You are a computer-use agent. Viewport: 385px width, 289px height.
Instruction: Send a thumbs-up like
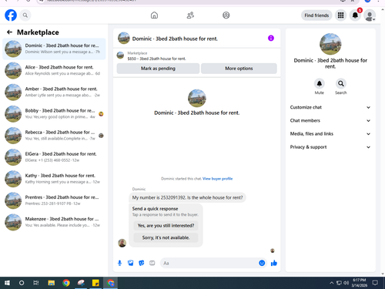274,263
